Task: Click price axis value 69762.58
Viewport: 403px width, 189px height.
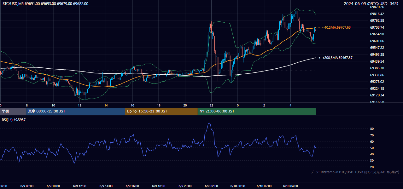Action: tap(377, 20)
